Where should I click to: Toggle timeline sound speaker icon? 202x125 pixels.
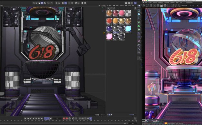click(x=51, y=119)
